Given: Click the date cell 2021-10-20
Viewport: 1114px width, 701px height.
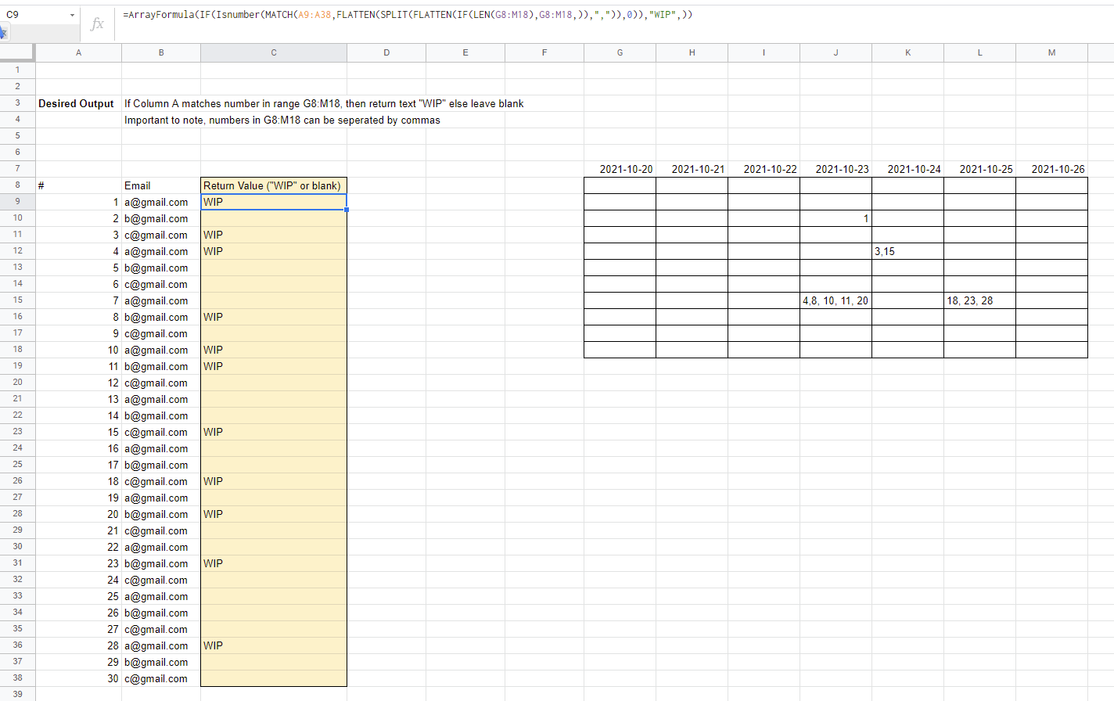Looking at the screenshot, I should 620,169.
